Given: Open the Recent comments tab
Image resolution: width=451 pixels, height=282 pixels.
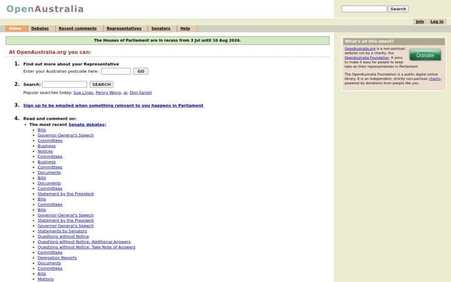Looking at the screenshot, I should (x=78, y=28).
